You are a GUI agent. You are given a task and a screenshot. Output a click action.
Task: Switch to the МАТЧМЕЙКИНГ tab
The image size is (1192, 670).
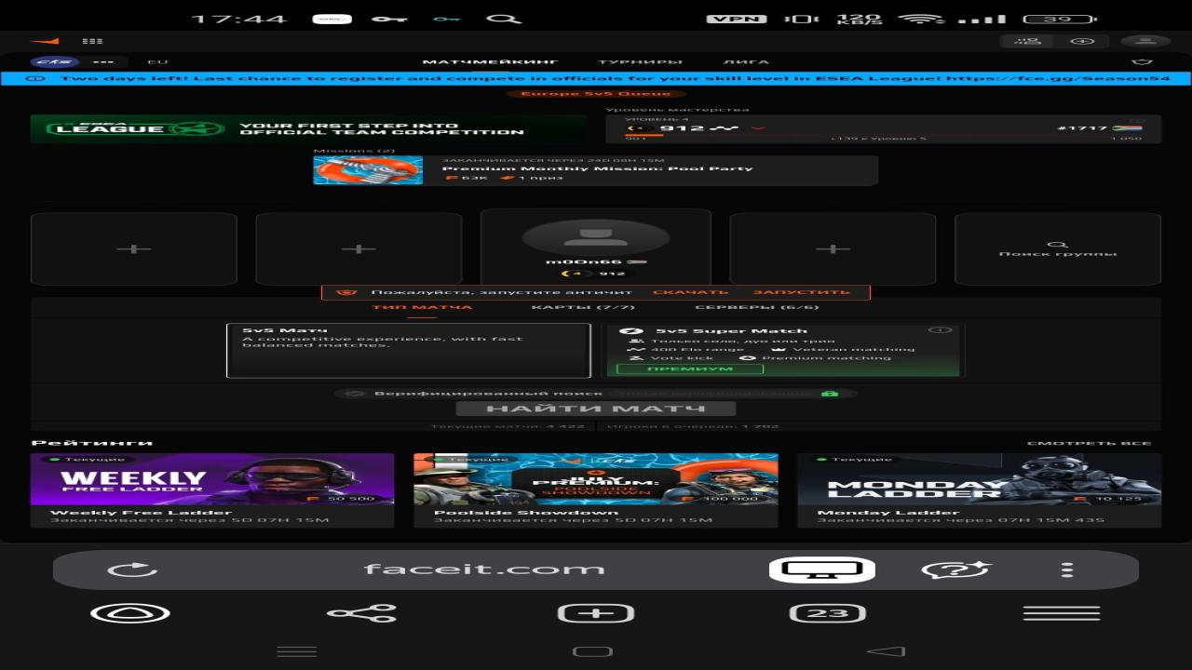(x=491, y=62)
